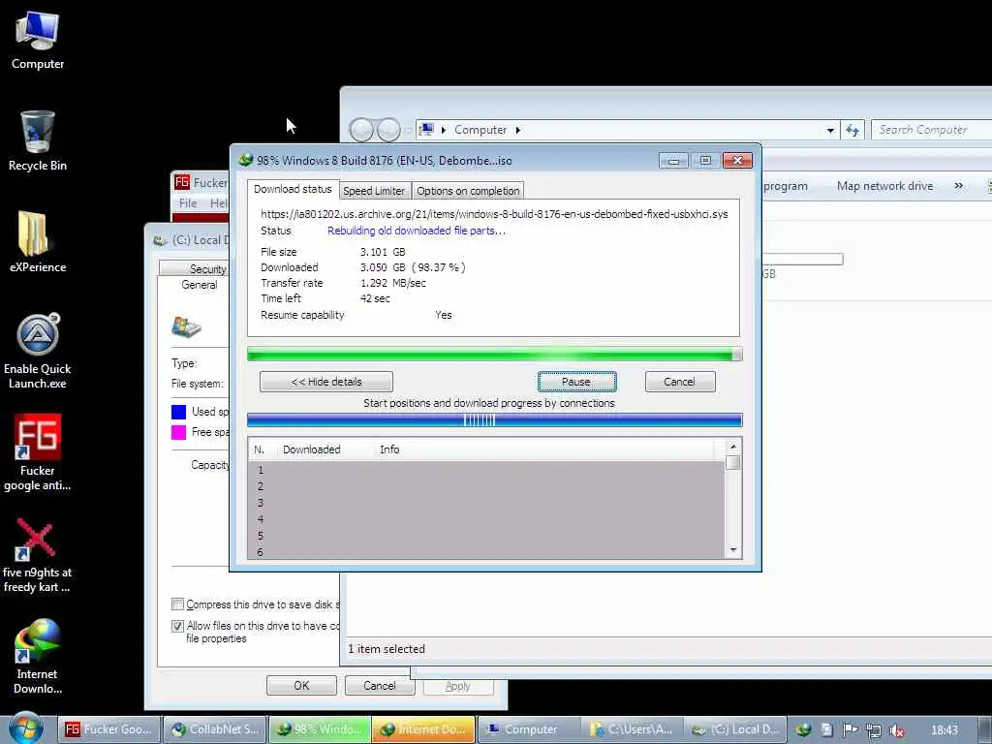Click the IDM globe icon in download title bar
Image resolution: width=992 pixels, height=744 pixels.
point(245,160)
